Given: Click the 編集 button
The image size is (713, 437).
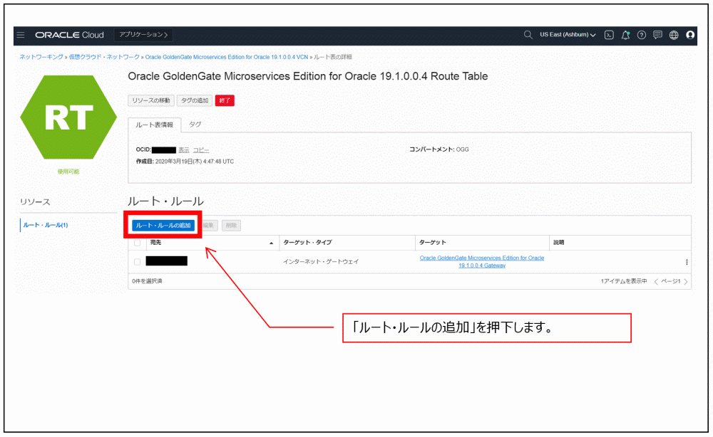Looking at the screenshot, I should (x=208, y=226).
